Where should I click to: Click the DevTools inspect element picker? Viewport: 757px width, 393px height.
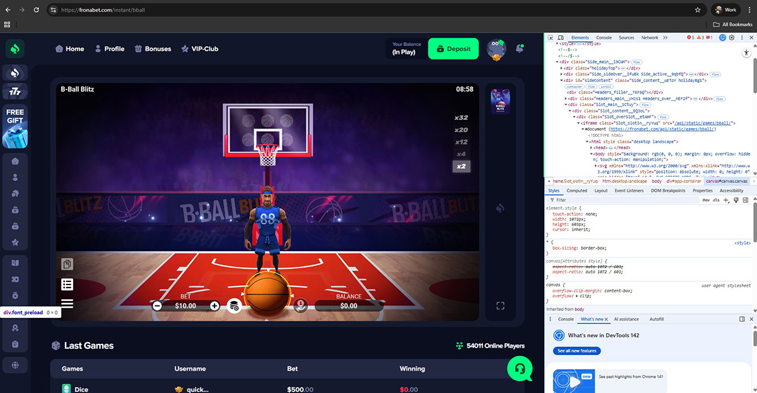551,38
